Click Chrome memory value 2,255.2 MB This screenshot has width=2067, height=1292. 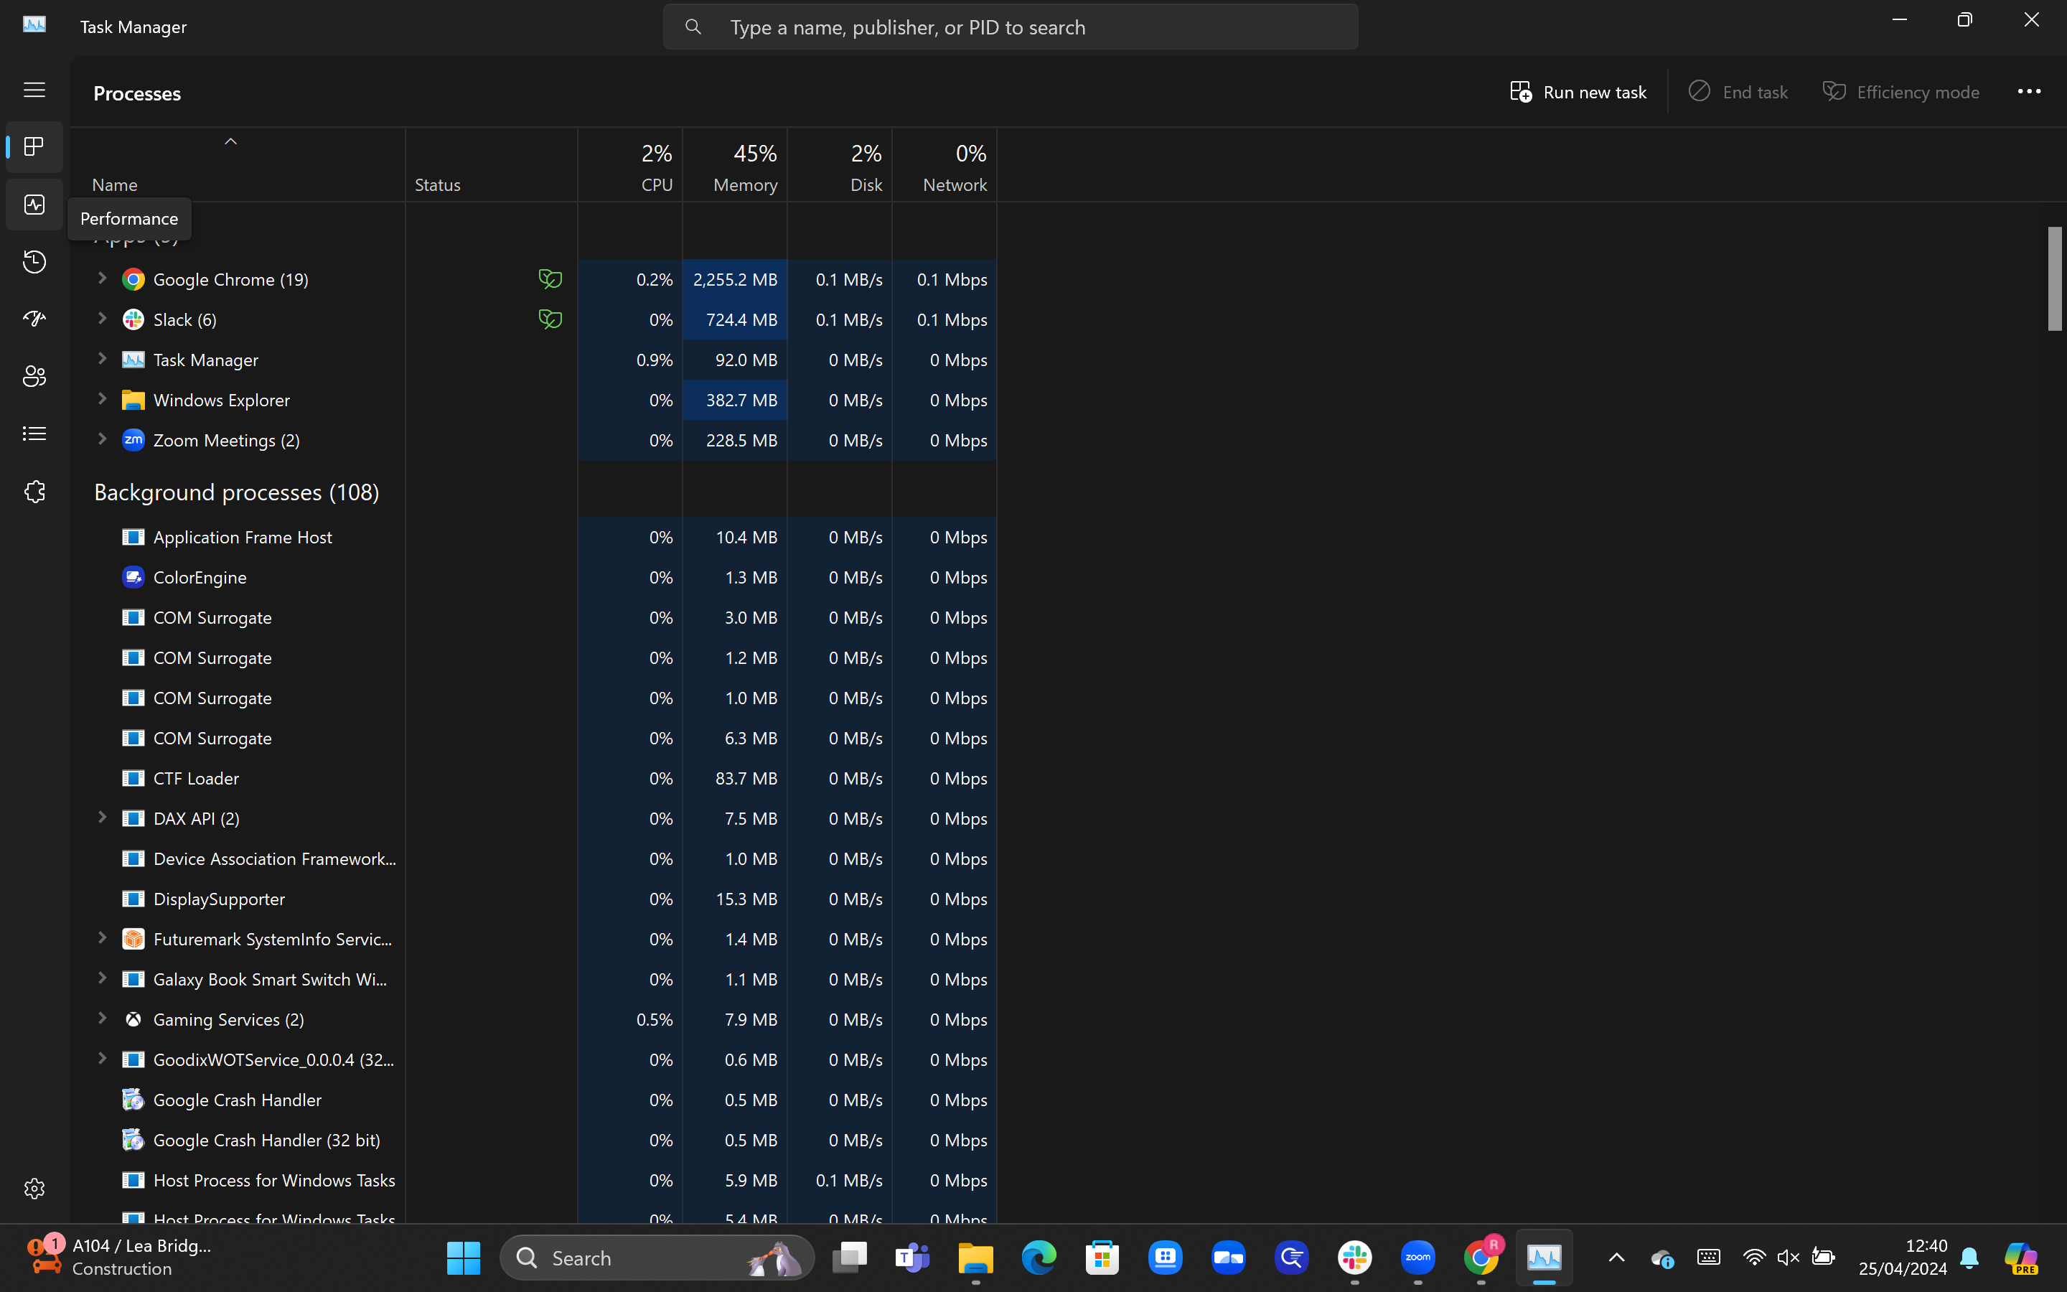736,279
